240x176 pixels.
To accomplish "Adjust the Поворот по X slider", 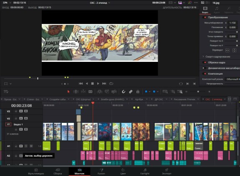I will (x=237, y=41).
